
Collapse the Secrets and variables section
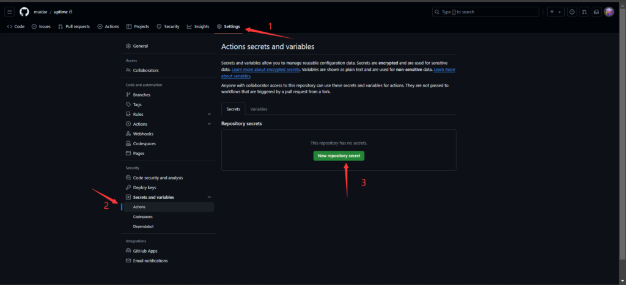(209, 197)
